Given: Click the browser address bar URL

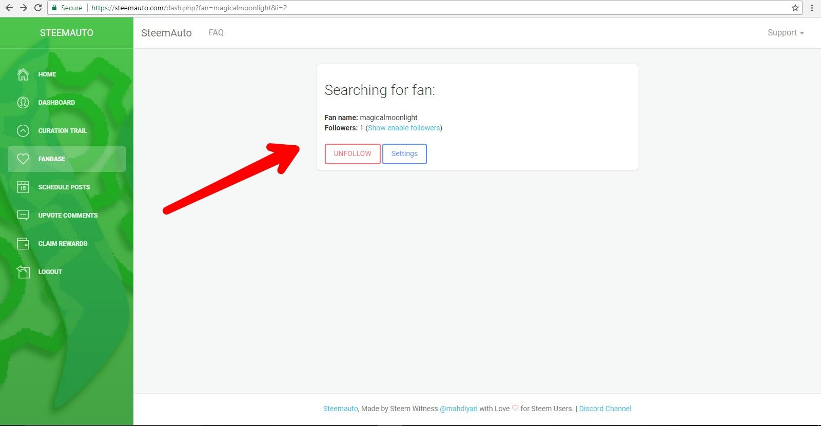Looking at the screenshot, I should click(x=189, y=8).
